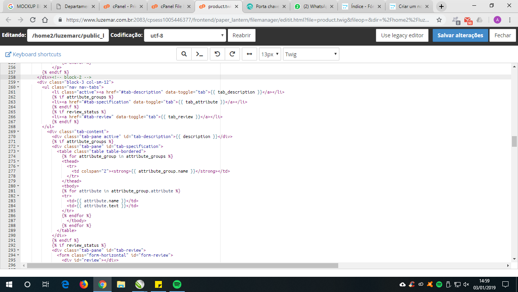Open the Keyboard shortcuts link
518x292 pixels.
[x=33, y=54]
